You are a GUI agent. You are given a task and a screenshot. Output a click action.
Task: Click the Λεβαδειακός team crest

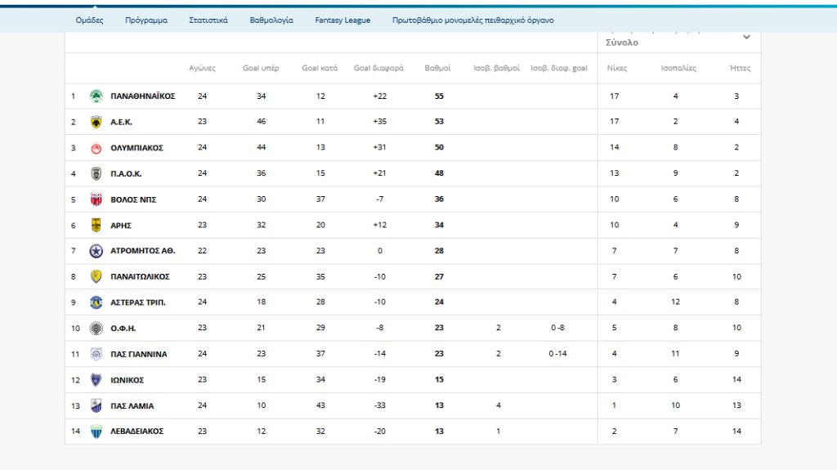point(96,432)
